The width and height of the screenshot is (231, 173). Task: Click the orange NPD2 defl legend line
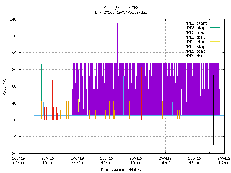pos(215,37)
